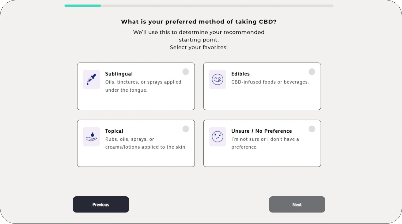402x224 pixels.
Task: Select the Topical option circle
Action: (186, 129)
